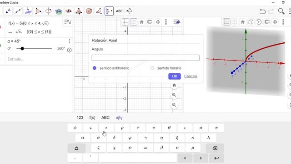This screenshot has width=291, height=164.
Task: Open the 2D view three-dot menu
Action: coord(166,22)
